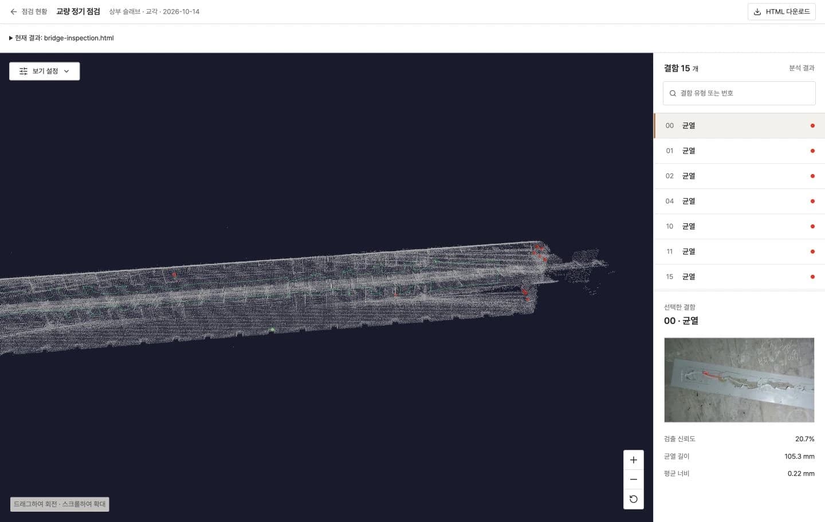Open the crack photo thumbnail

[x=739, y=380]
